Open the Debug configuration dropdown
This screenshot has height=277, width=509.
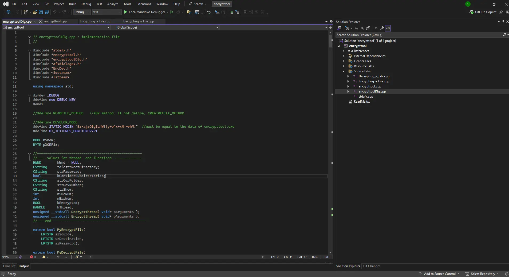pyautogui.click(x=82, y=12)
